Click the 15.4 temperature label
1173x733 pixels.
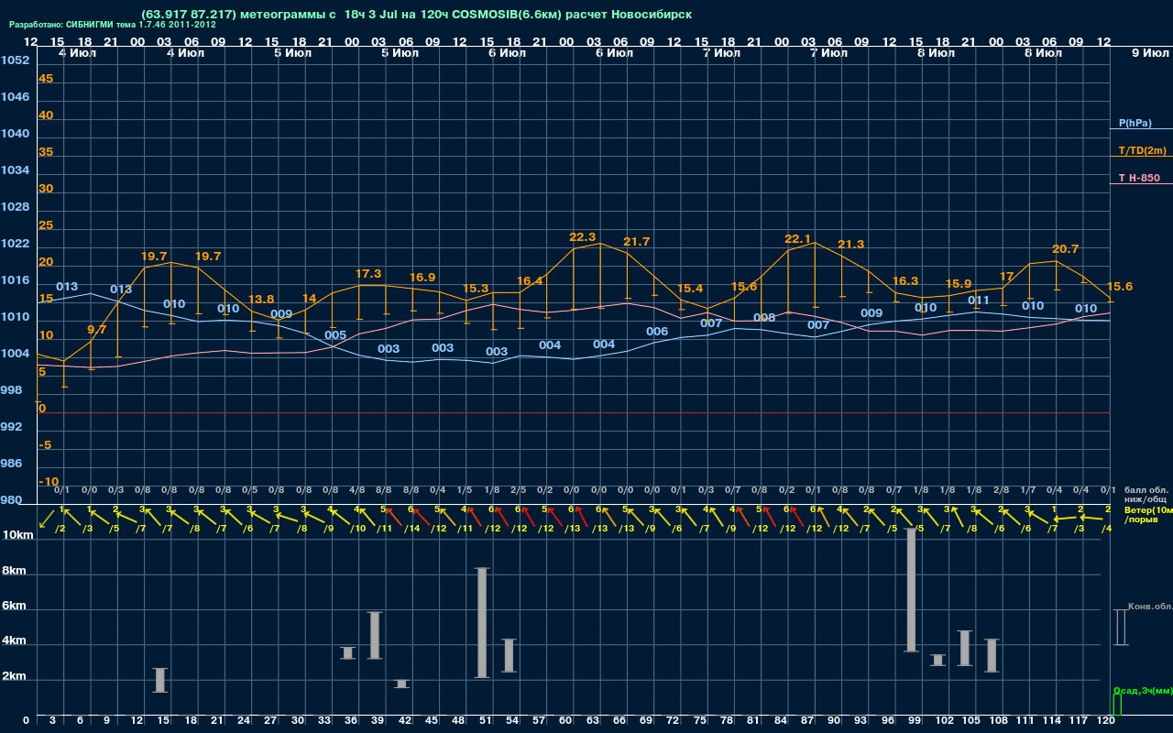click(x=690, y=289)
